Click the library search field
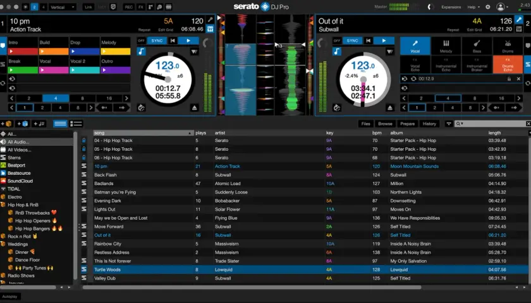 tap(491, 124)
